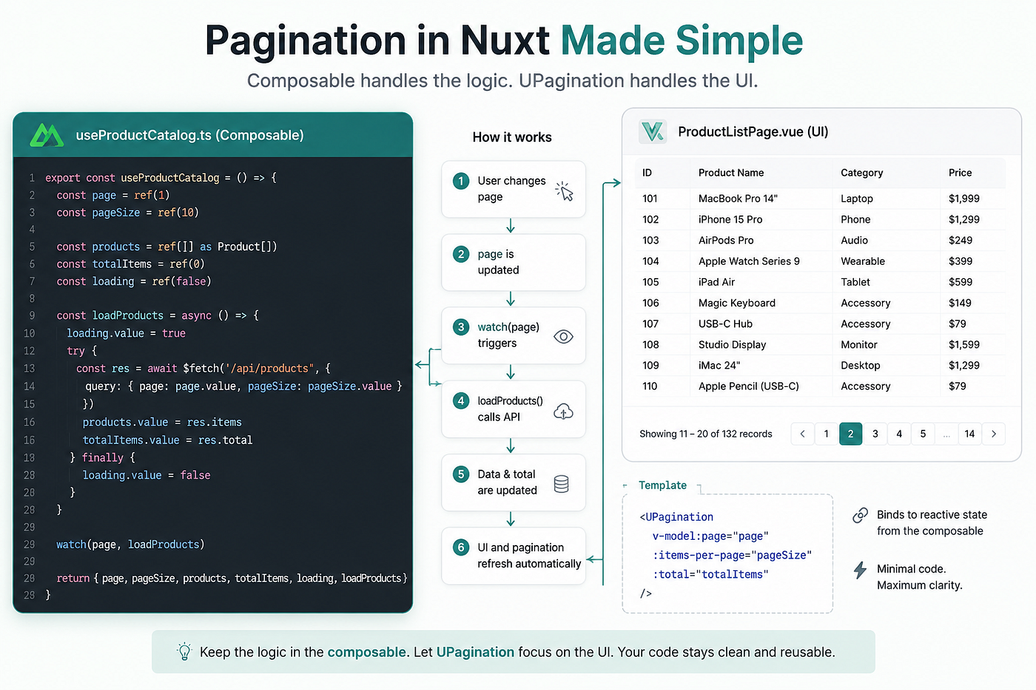Click the 'UI and pagination refresh automatically' step
The image size is (1036, 690).
[514, 555]
